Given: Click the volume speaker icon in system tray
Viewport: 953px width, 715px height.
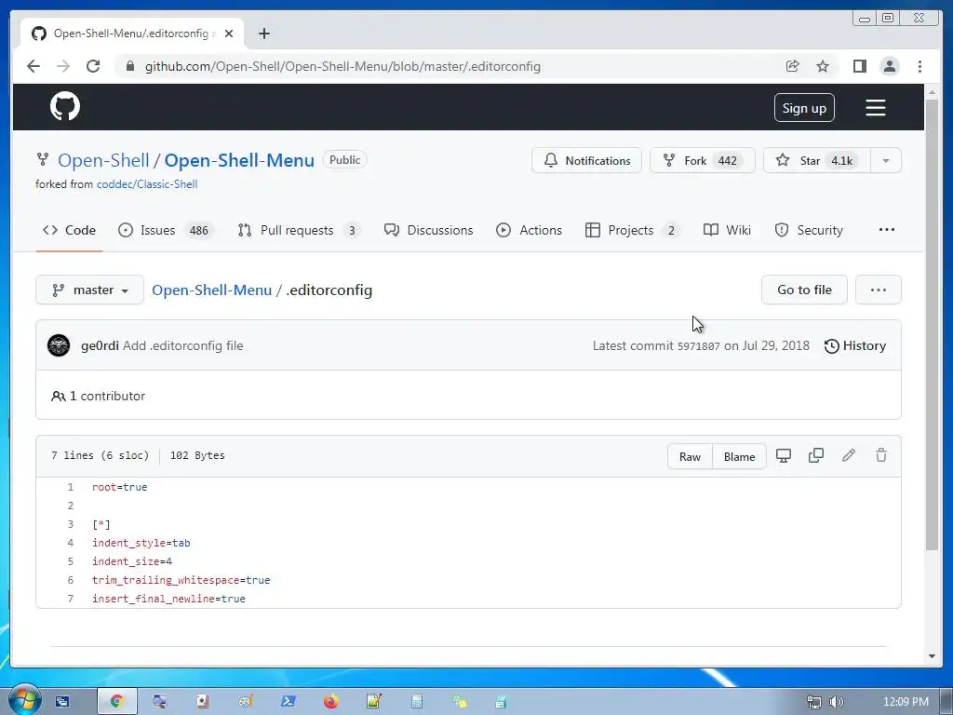Looking at the screenshot, I should click(x=837, y=702).
